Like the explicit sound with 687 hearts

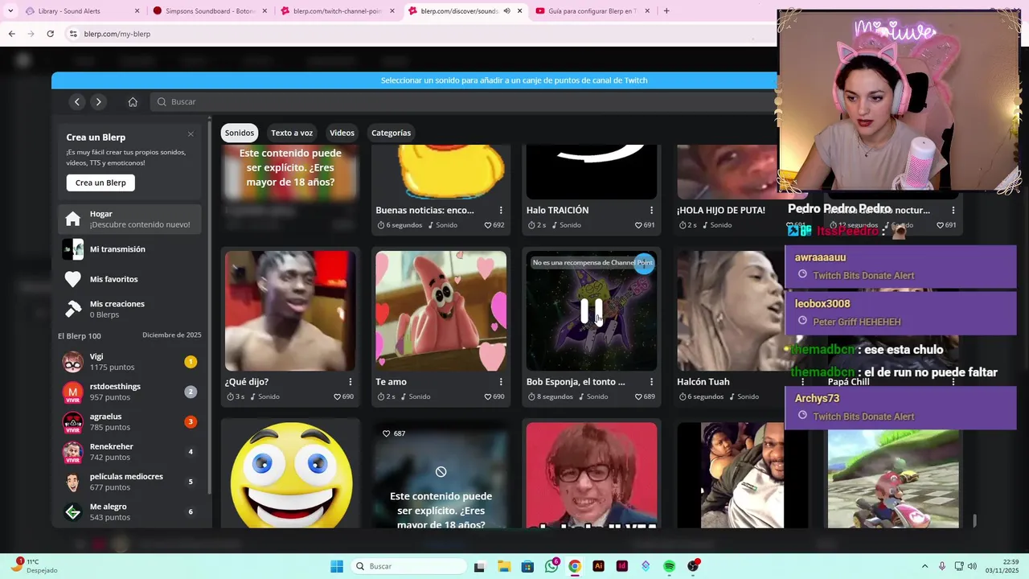click(x=386, y=433)
